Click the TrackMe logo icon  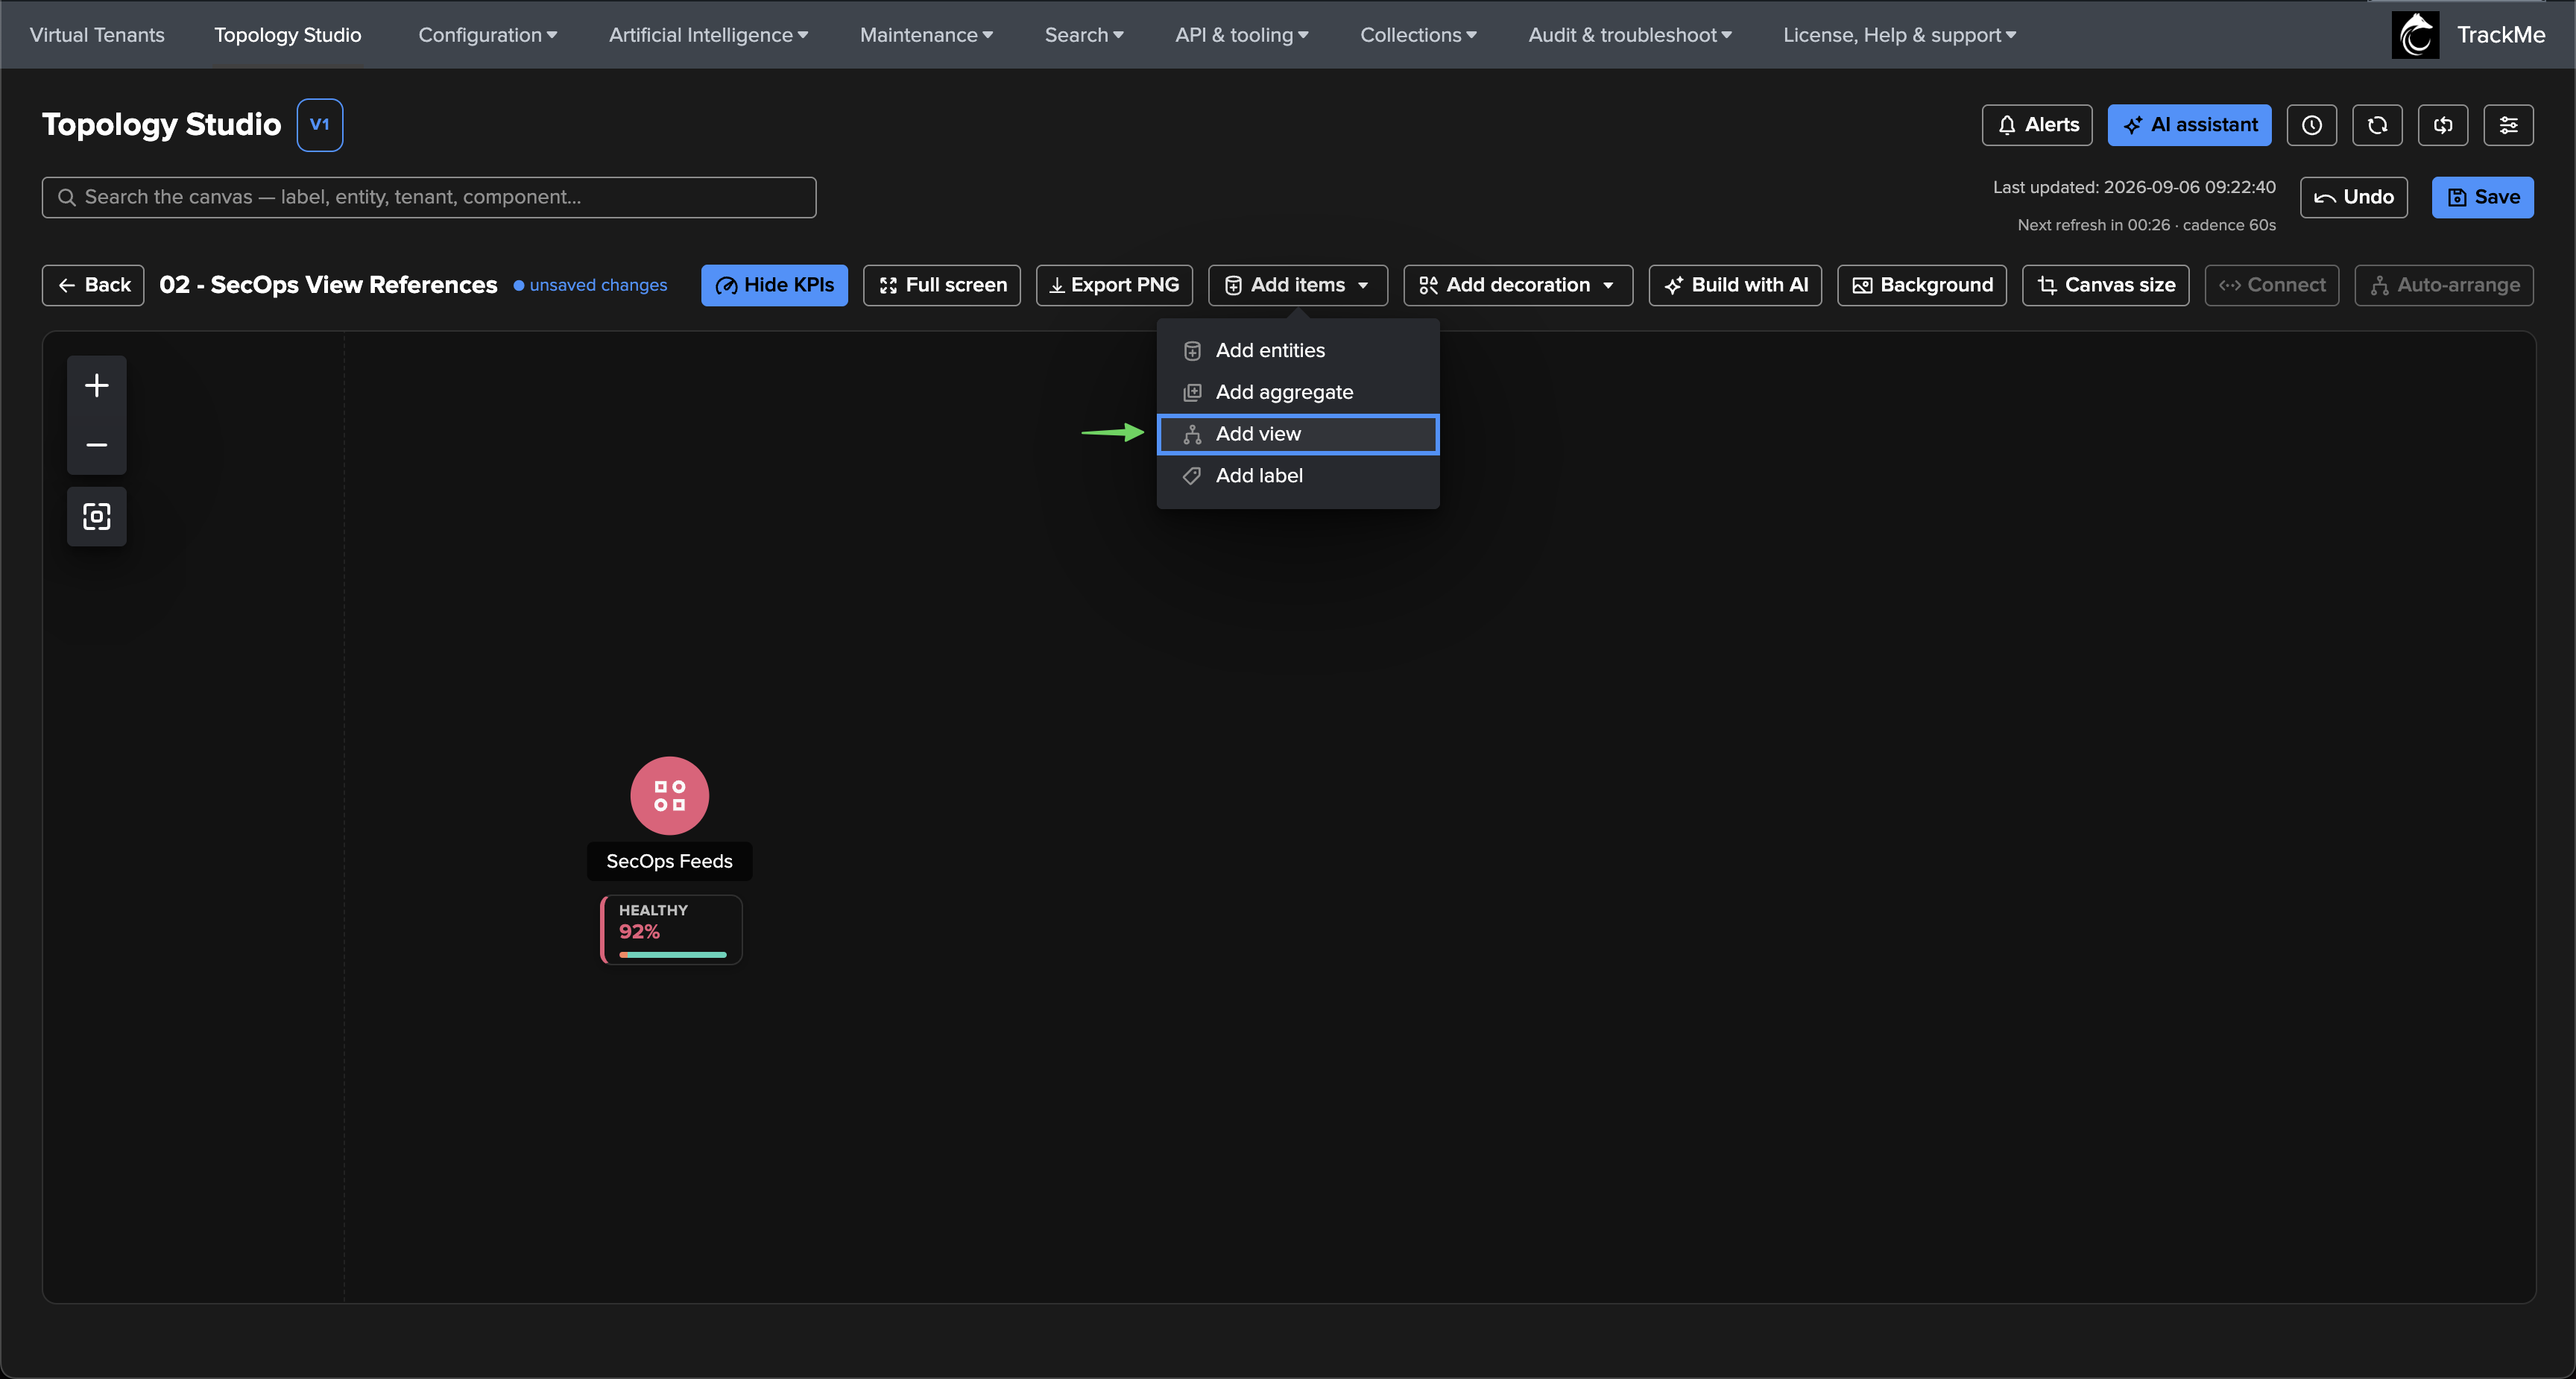pyautogui.click(x=2415, y=35)
